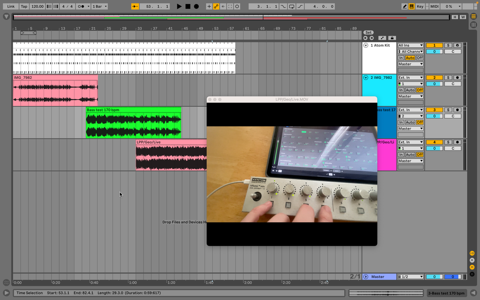The height and width of the screenshot is (300, 480).
Task: Open the Quantization menu 1 Bar
Action: pos(100,6)
